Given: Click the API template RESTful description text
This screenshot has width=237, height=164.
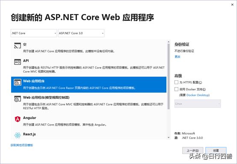Looking at the screenshot, I should [94, 70].
